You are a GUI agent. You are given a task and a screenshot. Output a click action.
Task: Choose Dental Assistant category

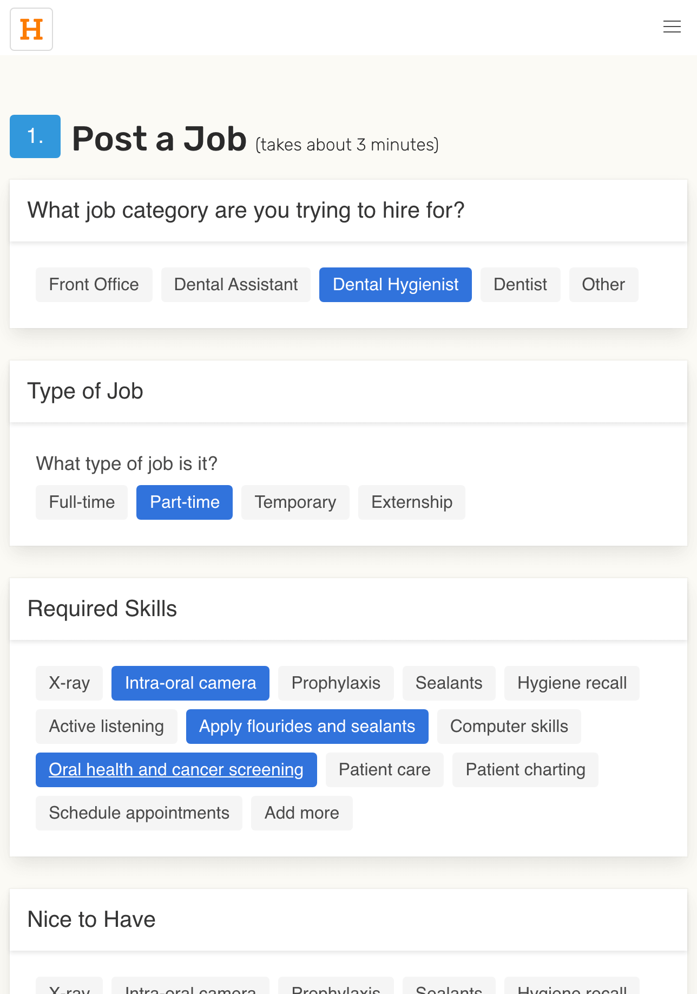coord(236,285)
